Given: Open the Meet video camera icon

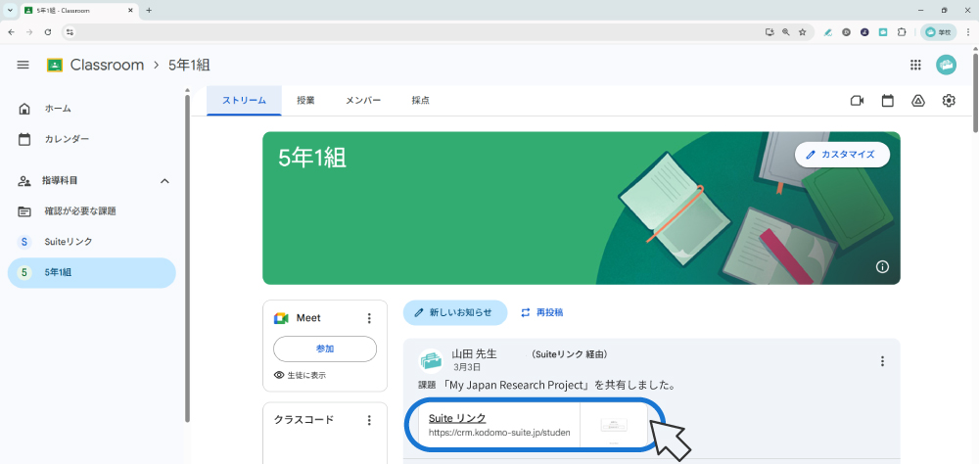Looking at the screenshot, I should pyautogui.click(x=857, y=101).
